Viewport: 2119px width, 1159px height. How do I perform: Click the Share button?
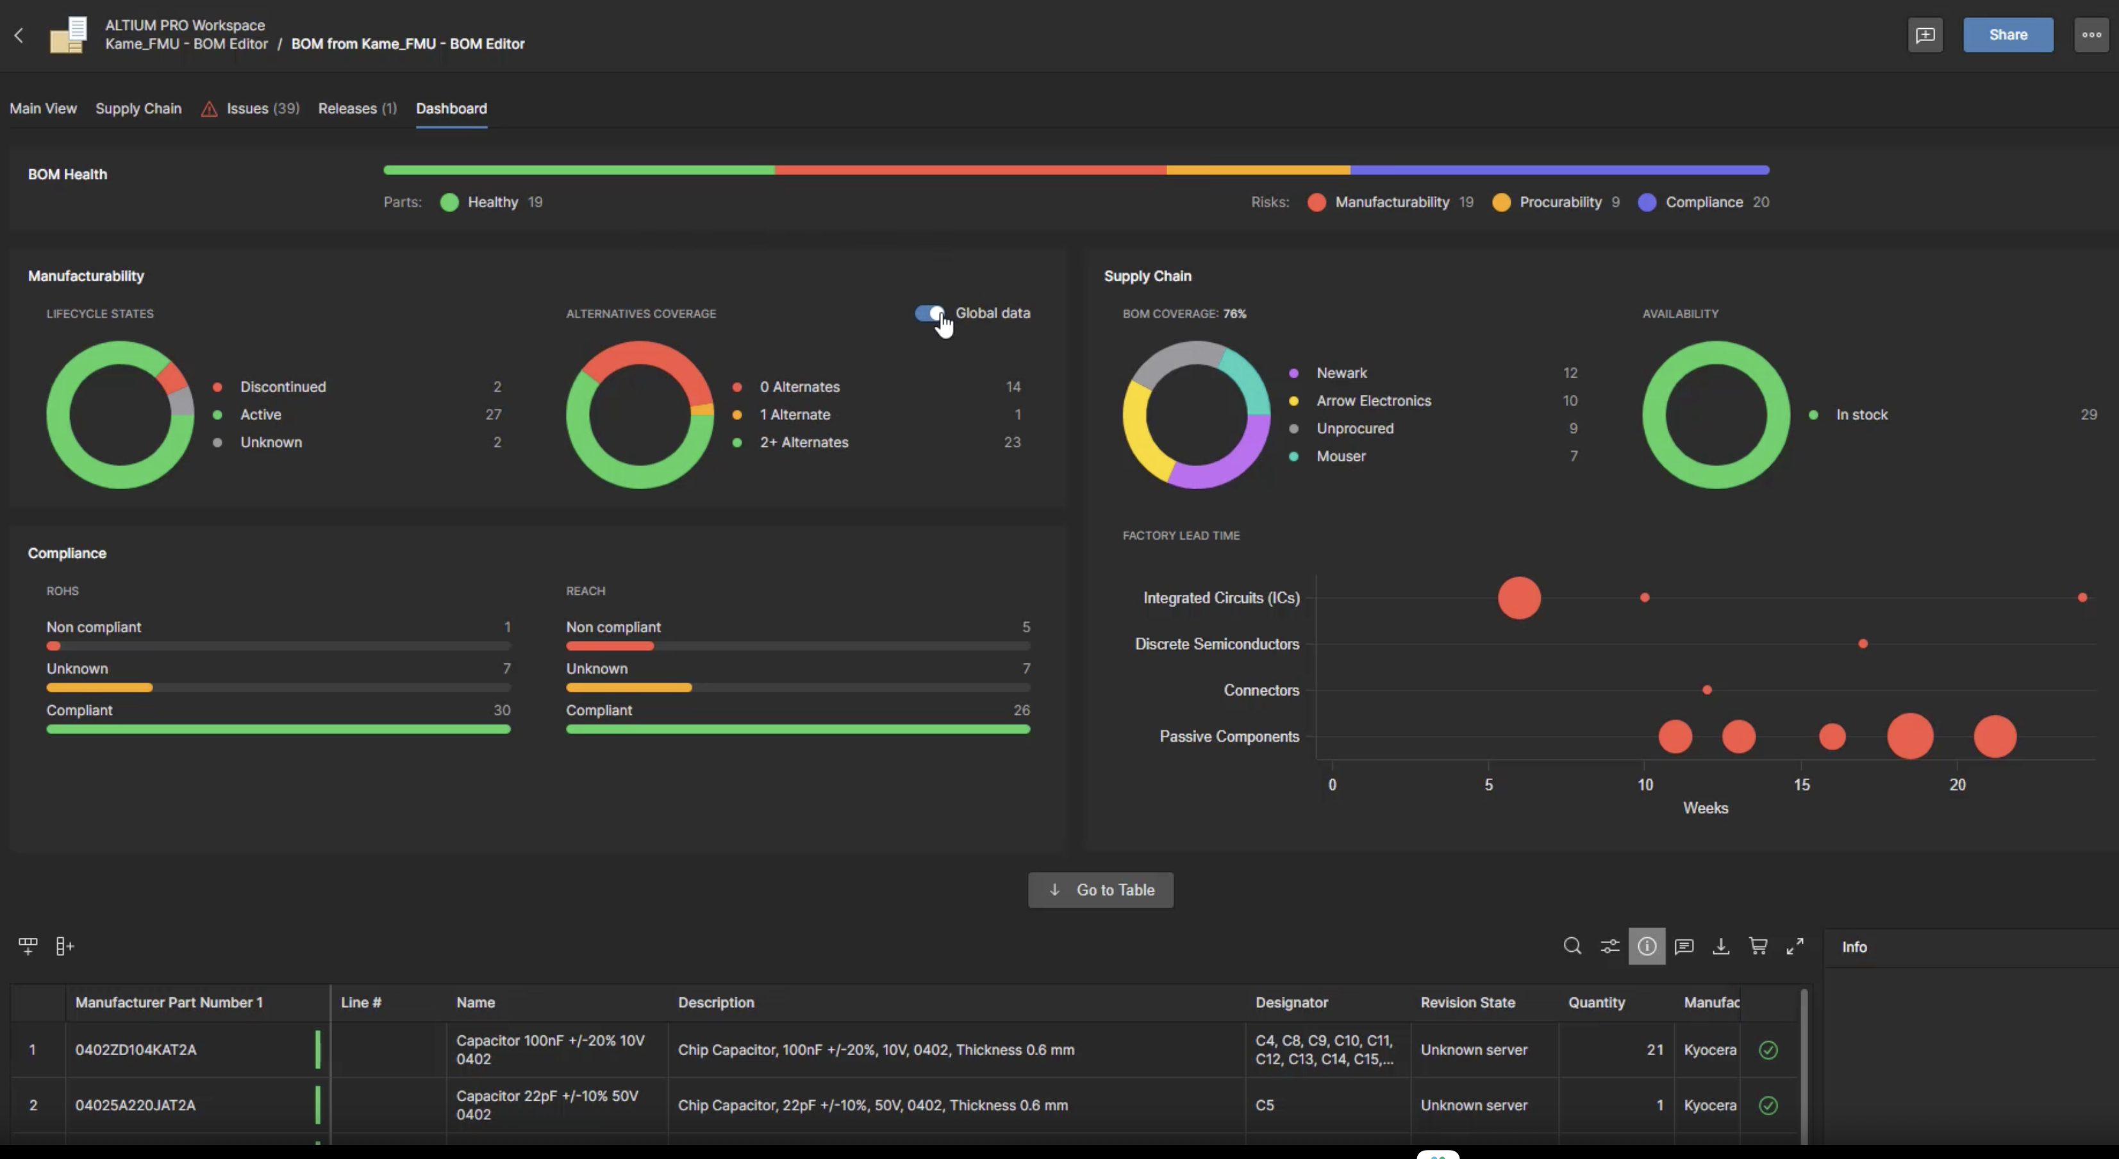(x=2007, y=35)
